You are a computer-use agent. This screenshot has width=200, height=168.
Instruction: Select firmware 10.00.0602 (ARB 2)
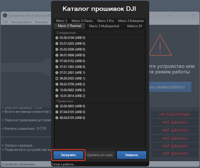(57, 90)
